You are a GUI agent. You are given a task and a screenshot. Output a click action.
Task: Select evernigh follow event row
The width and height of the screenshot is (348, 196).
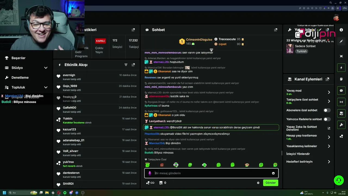click(97, 77)
